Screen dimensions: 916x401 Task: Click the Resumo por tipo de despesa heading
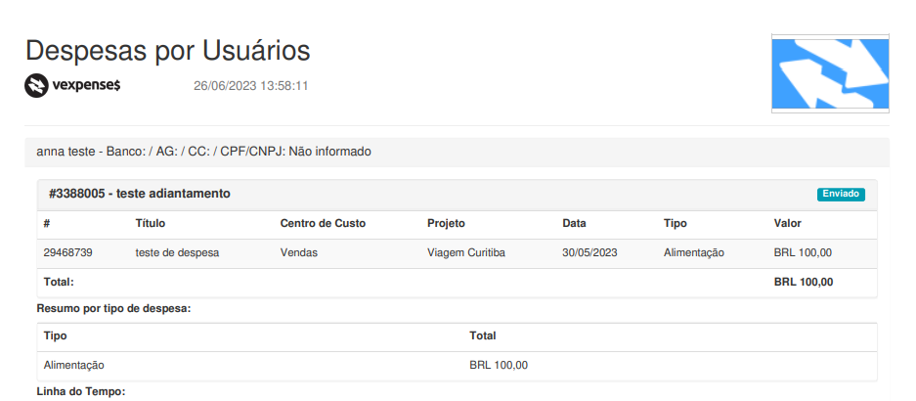click(114, 308)
